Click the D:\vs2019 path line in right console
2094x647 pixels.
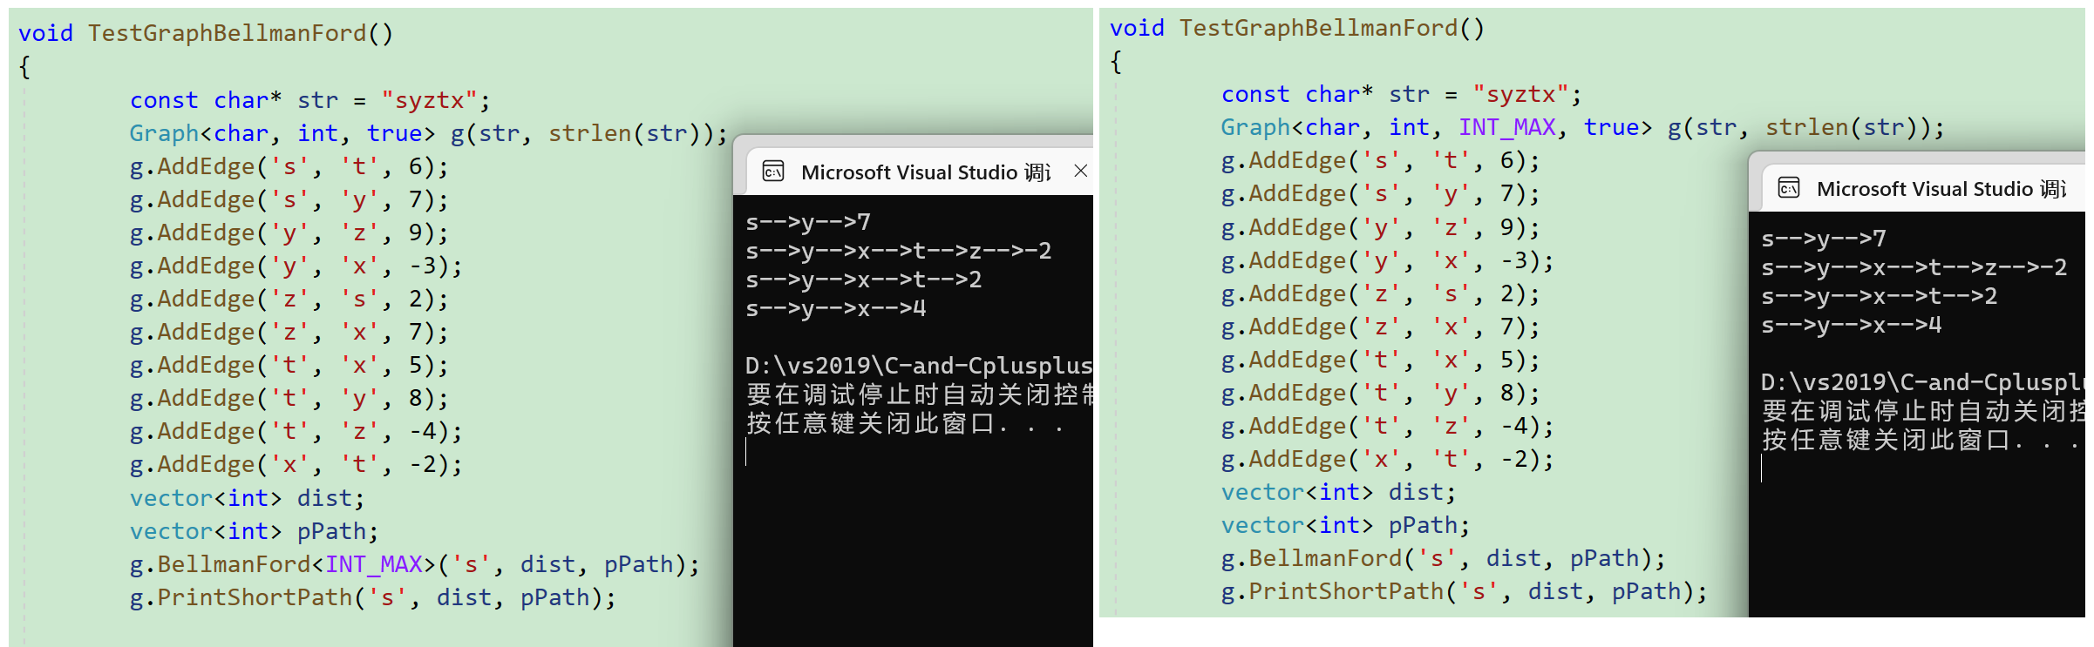click(x=1923, y=382)
